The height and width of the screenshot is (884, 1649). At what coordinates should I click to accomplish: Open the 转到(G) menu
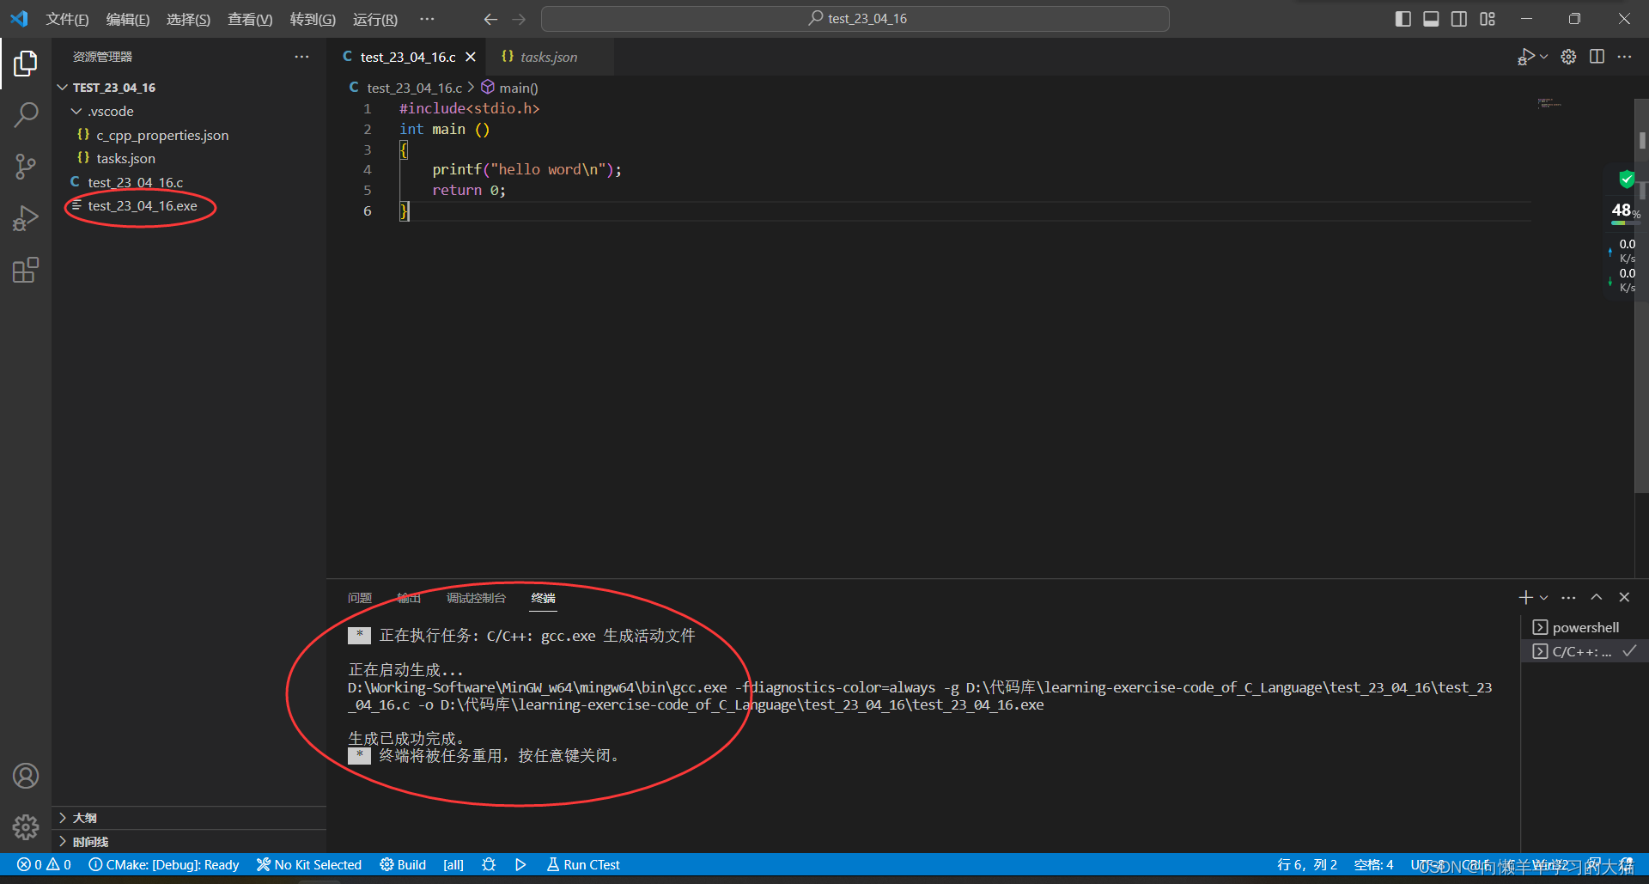click(313, 19)
